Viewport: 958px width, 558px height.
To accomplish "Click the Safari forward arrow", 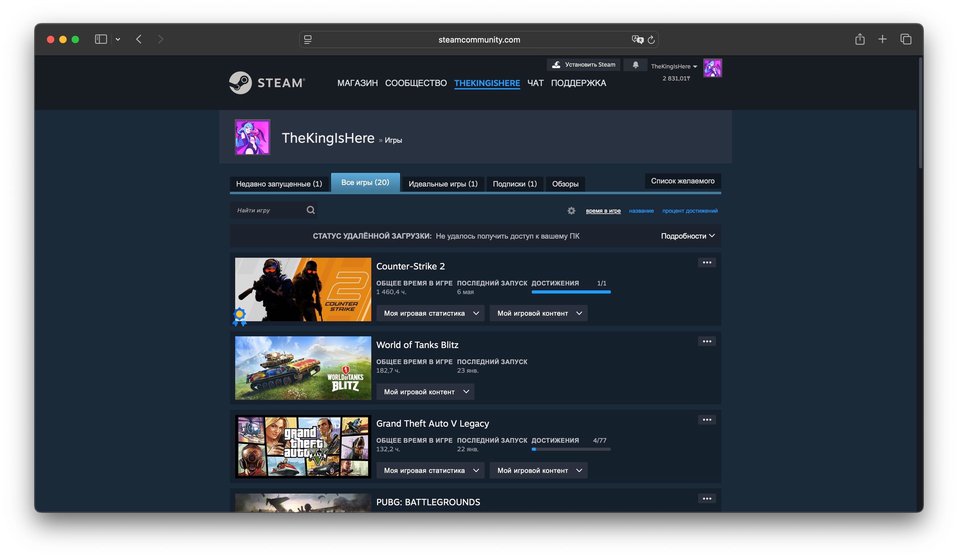I will (x=160, y=39).
